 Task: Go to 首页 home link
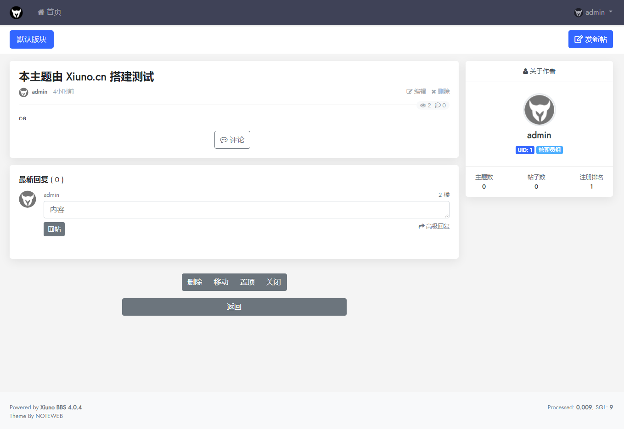pyautogui.click(x=50, y=12)
